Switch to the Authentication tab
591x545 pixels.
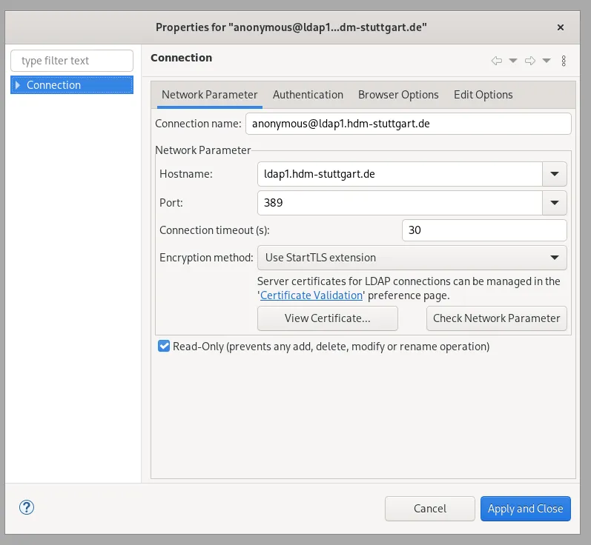pos(308,95)
